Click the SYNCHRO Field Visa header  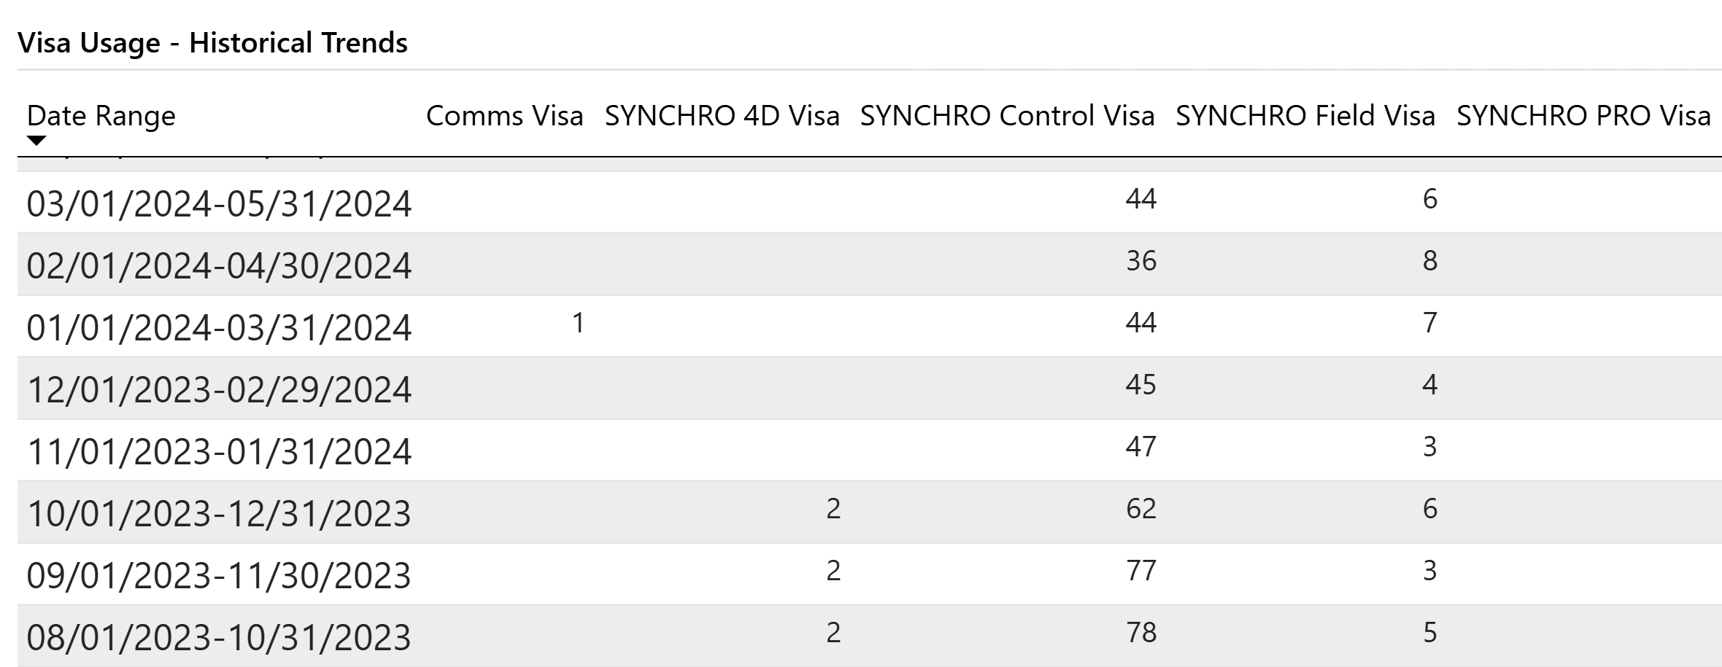pyautogui.click(x=1305, y=116)
